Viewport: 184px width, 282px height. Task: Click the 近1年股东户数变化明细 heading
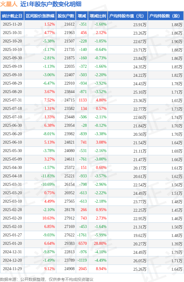point(51,4)
